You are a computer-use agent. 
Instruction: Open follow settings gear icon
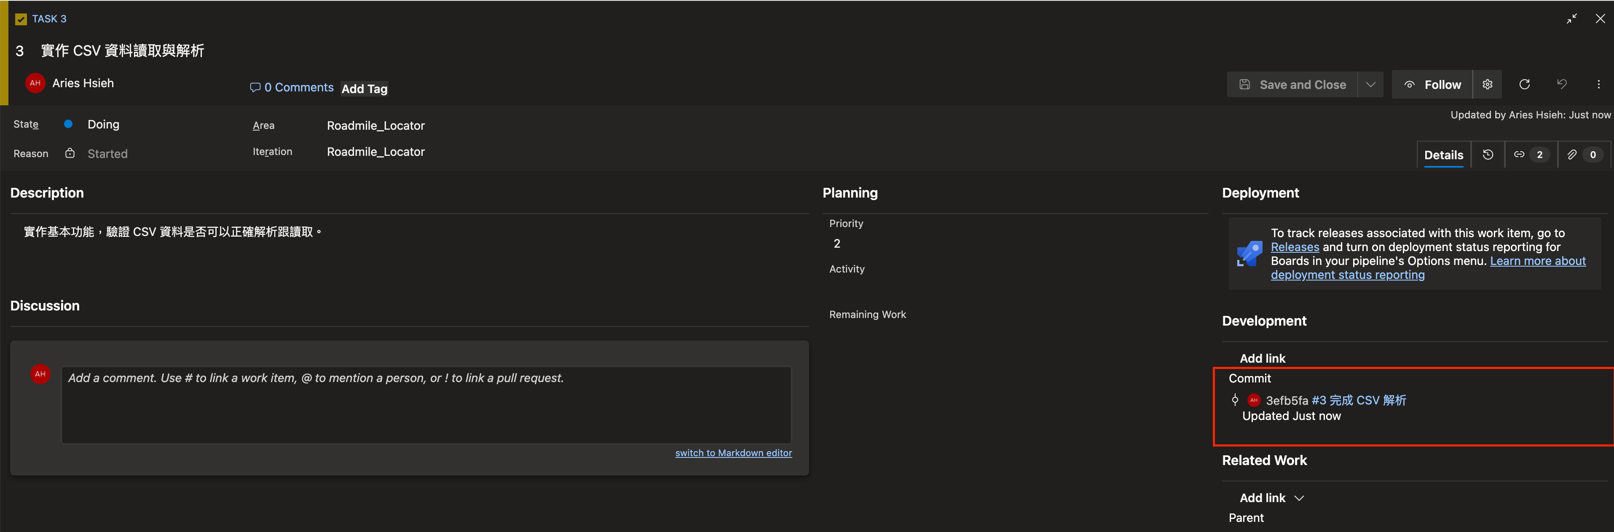[1488, 85]
